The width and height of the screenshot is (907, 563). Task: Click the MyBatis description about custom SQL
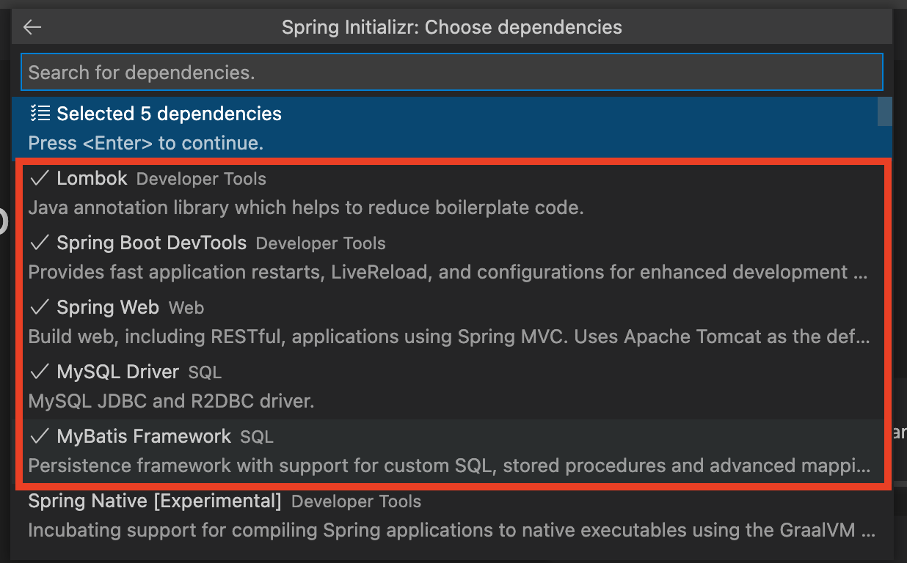[x=449, y=466]
